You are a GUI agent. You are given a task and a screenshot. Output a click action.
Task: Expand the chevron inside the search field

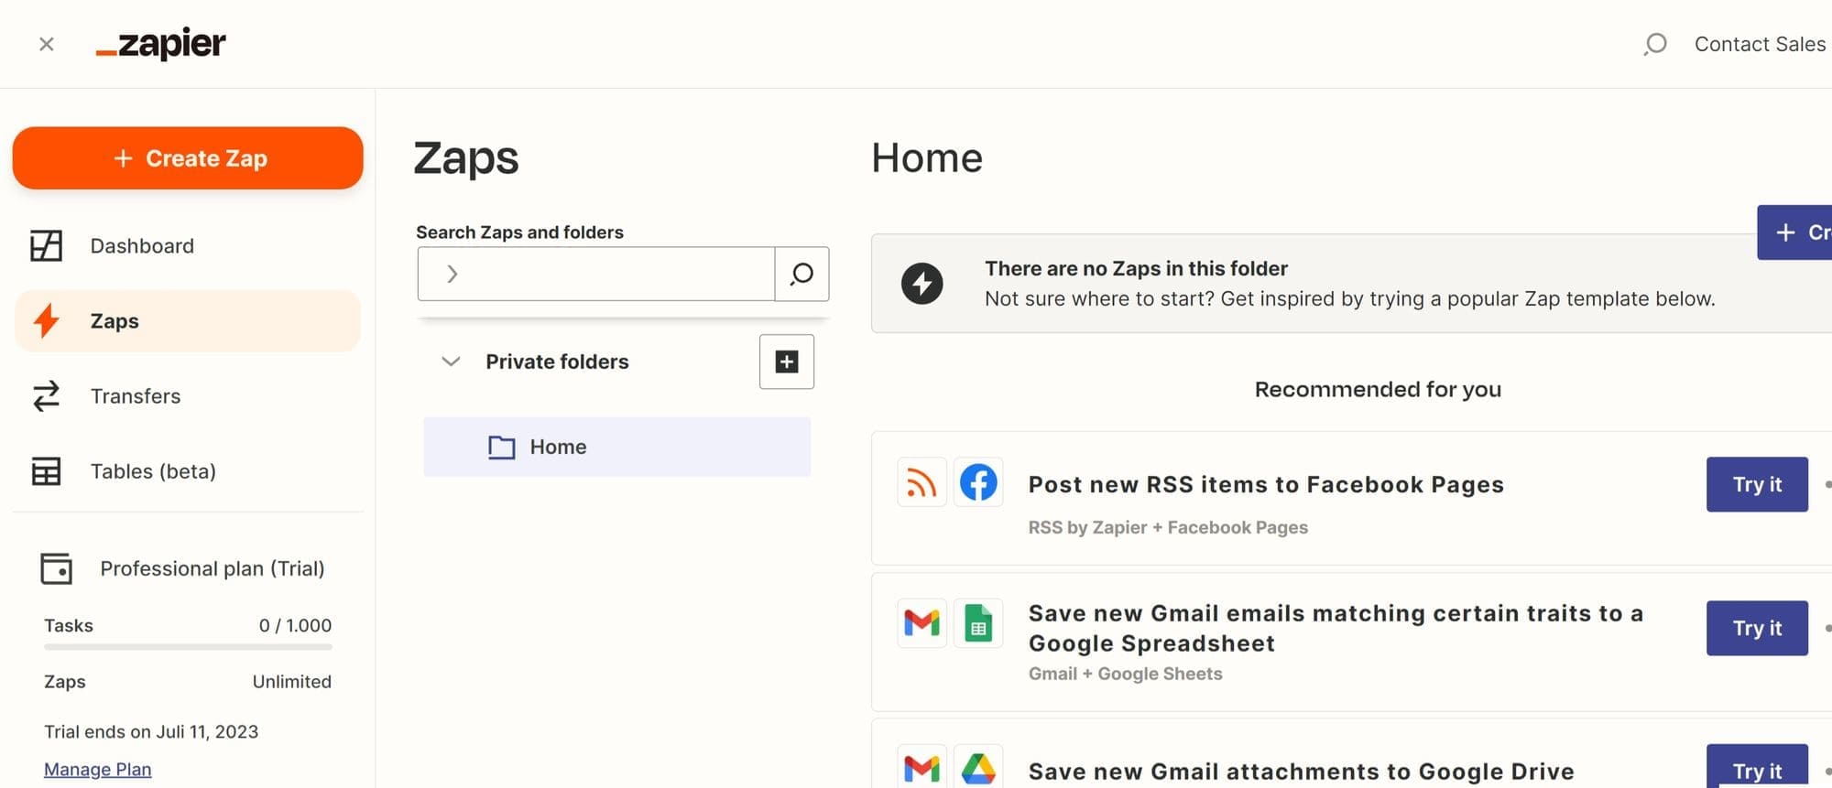click(x=452, y=274)
